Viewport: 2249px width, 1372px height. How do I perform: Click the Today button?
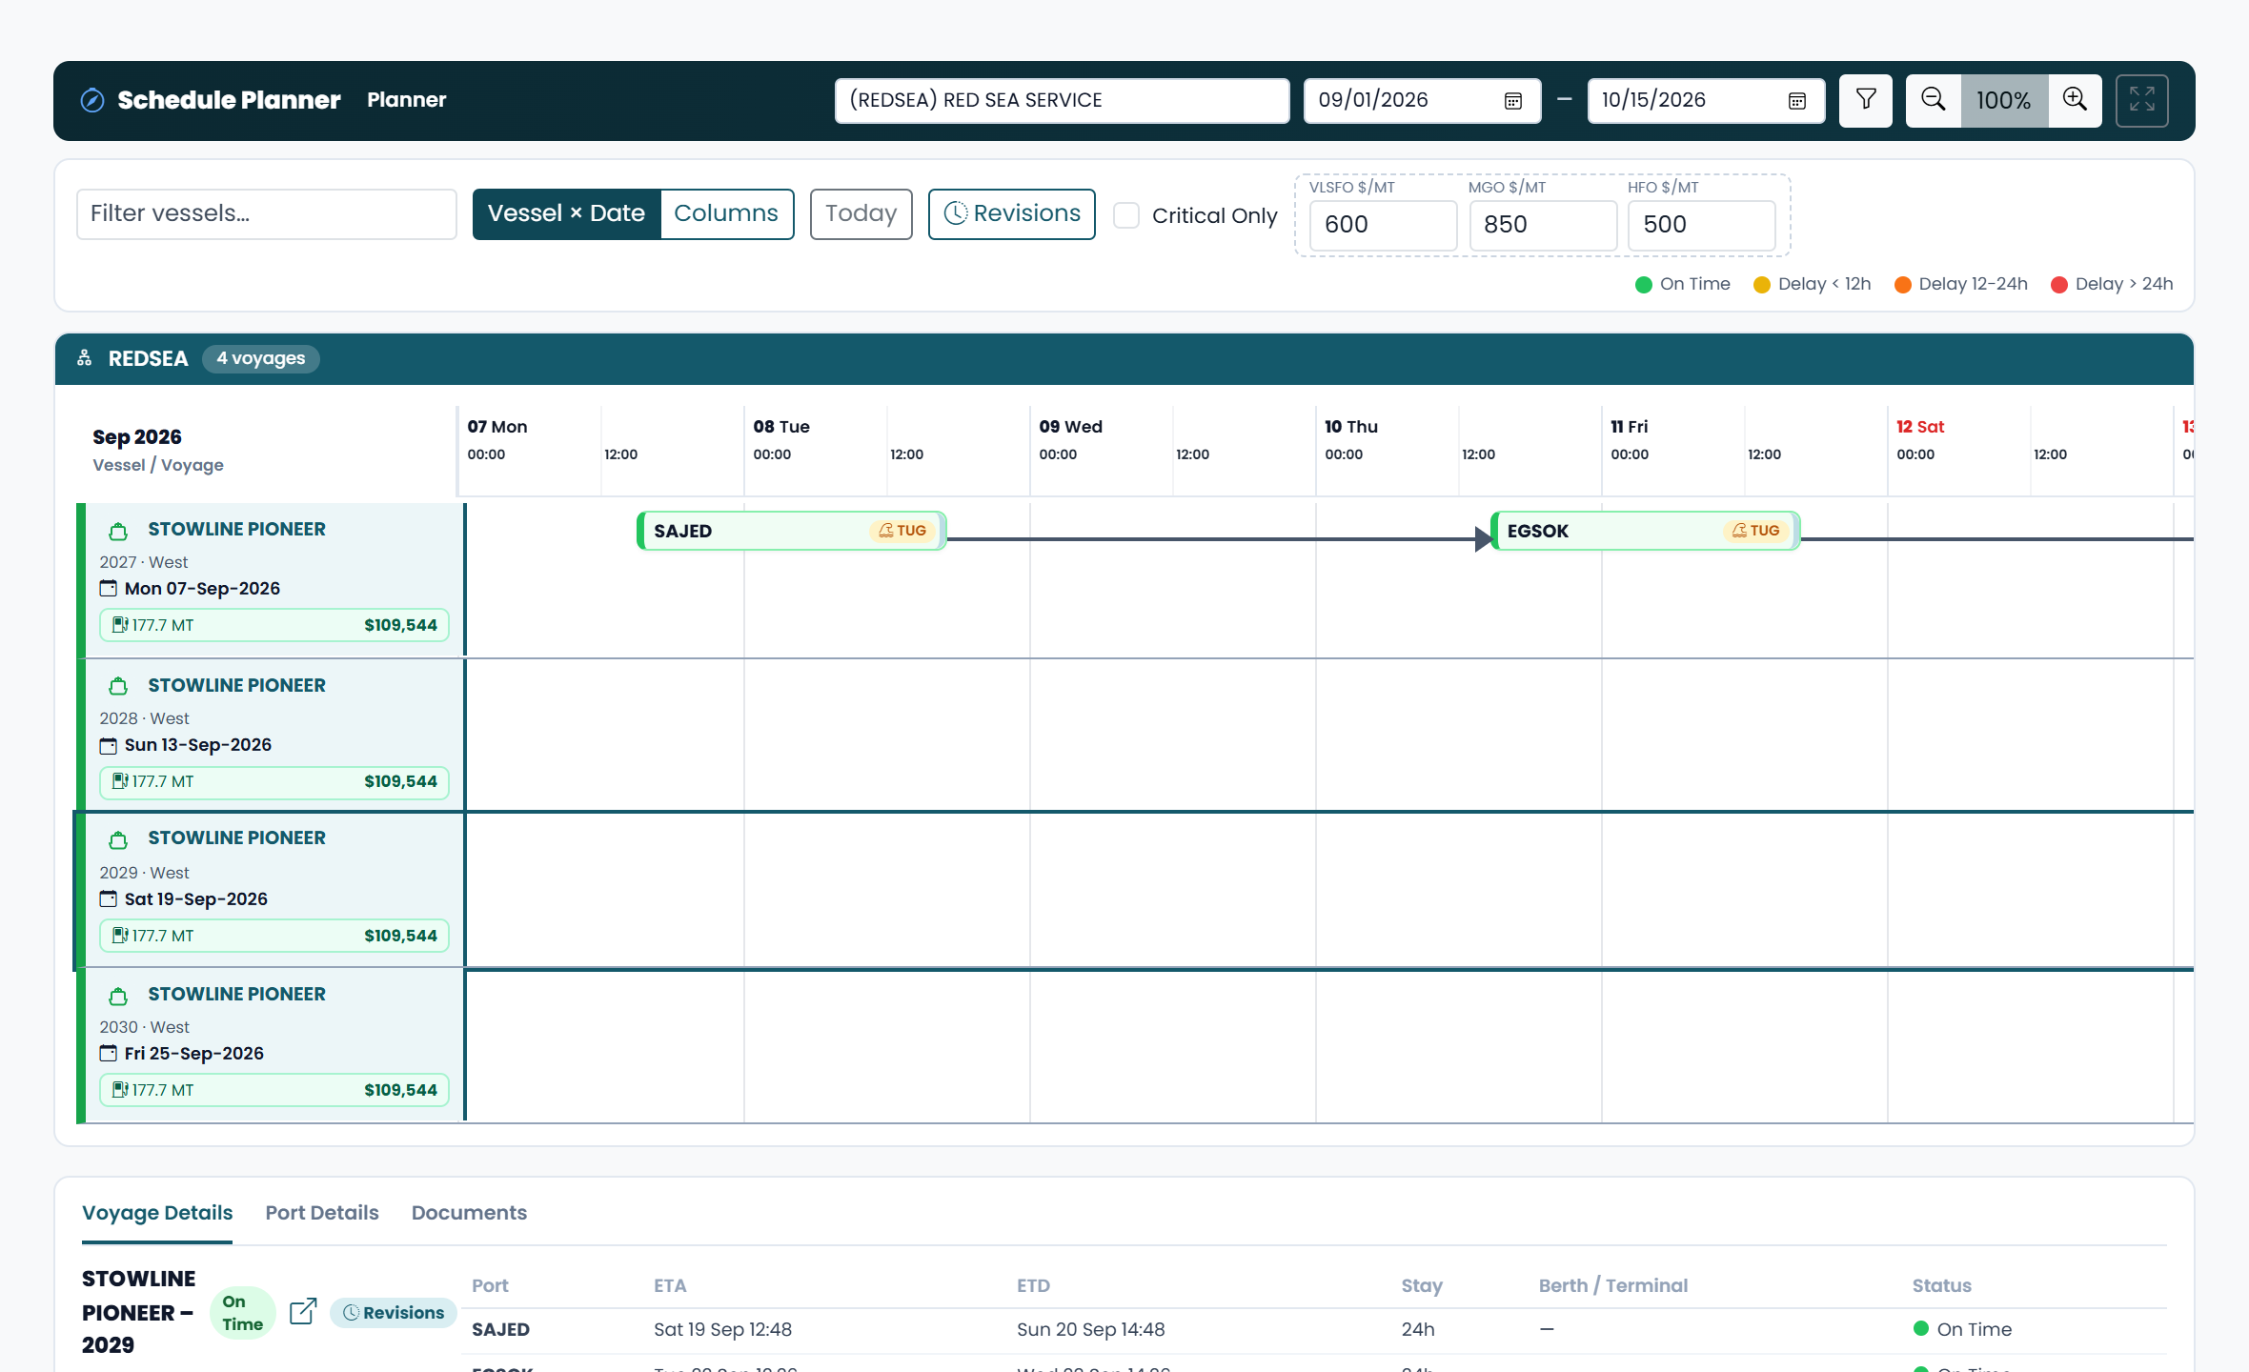click(861, 213)
